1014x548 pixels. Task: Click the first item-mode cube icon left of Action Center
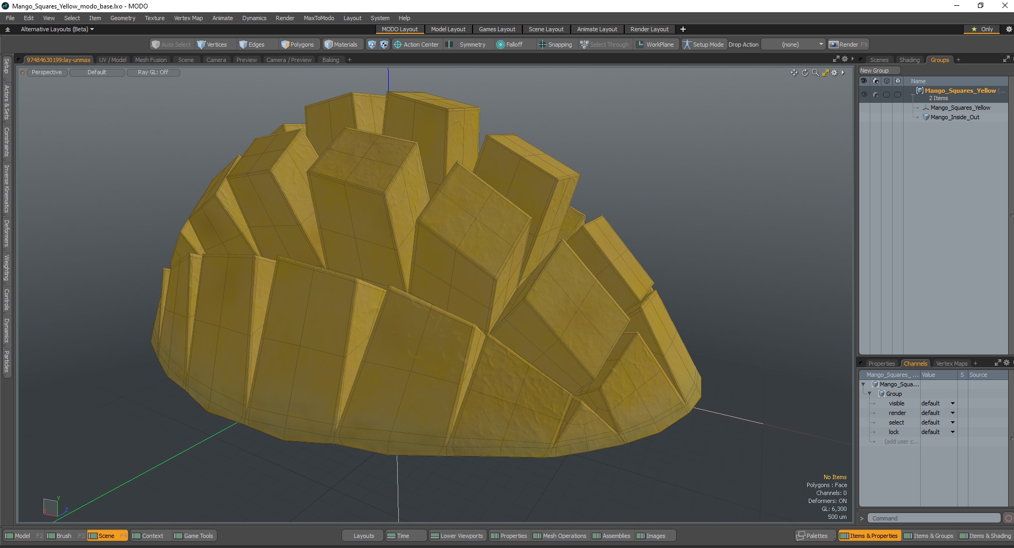click(x=372, y=45)
